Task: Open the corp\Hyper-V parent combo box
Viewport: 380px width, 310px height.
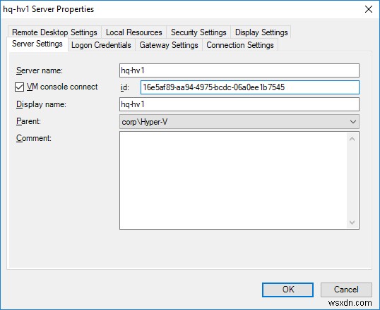Action: click(239, 122)
